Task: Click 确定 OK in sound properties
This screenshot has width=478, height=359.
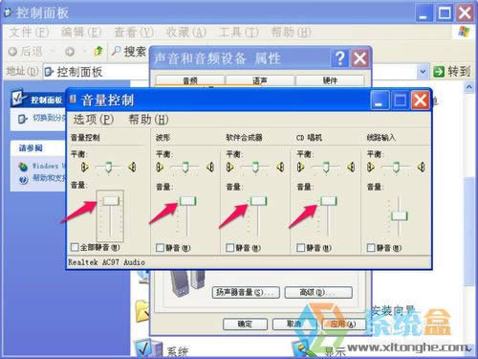Action: pos(245,325)
